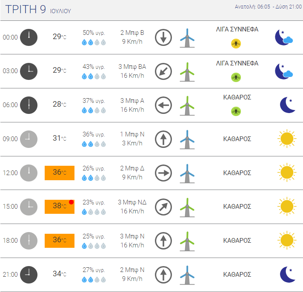Click the ΛΙΓΑ ΣΥΝΝΕΦΑ label at 03:00

tap(237, 63)
